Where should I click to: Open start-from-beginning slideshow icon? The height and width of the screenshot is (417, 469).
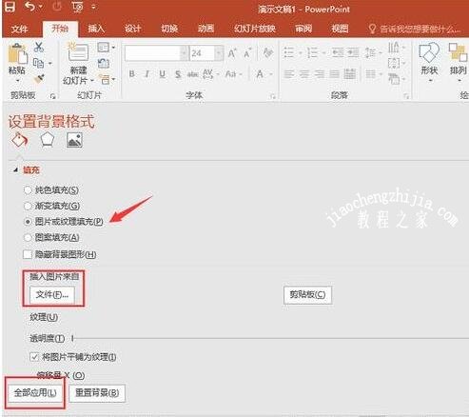(x=78, y=7)
